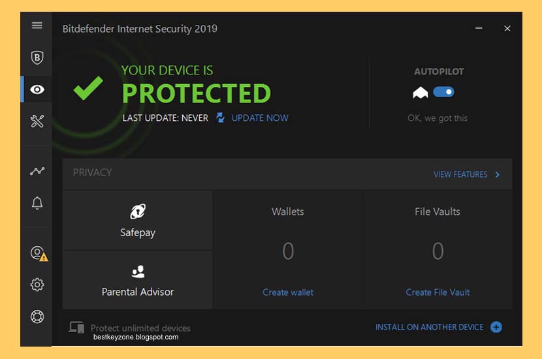Open the Parental Advisor tile label
This screenshot has width=542, height=359.
(138, 292)
